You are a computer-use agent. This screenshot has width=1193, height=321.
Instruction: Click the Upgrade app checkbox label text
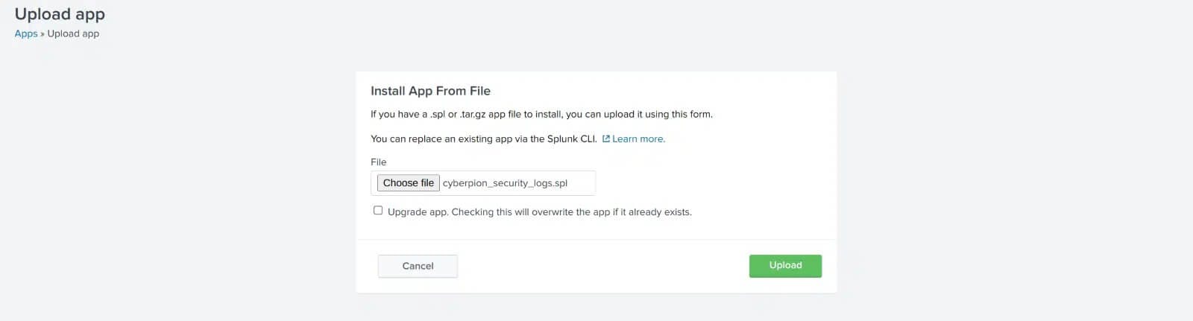(539, 212)
